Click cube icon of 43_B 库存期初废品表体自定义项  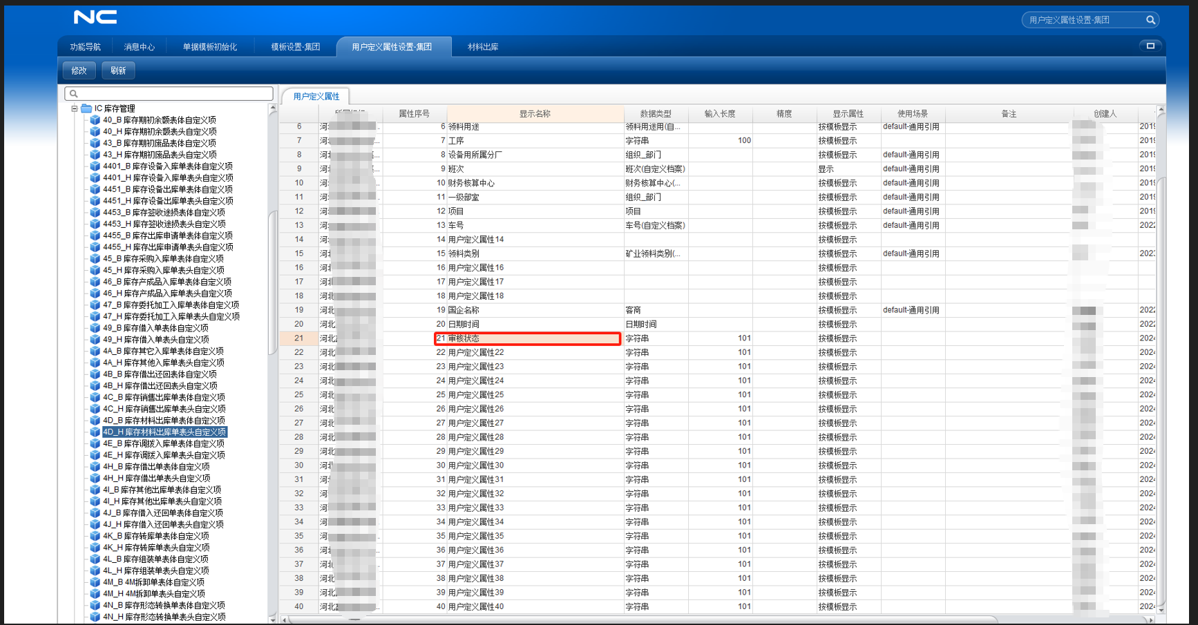coord(95,143)
